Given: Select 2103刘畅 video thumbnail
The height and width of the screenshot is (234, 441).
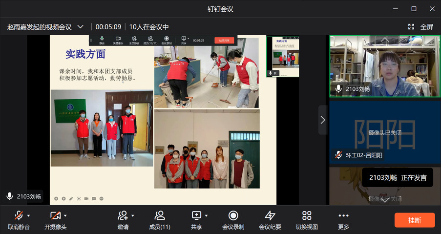Looking at the screenshot, I should click(384, 66).
